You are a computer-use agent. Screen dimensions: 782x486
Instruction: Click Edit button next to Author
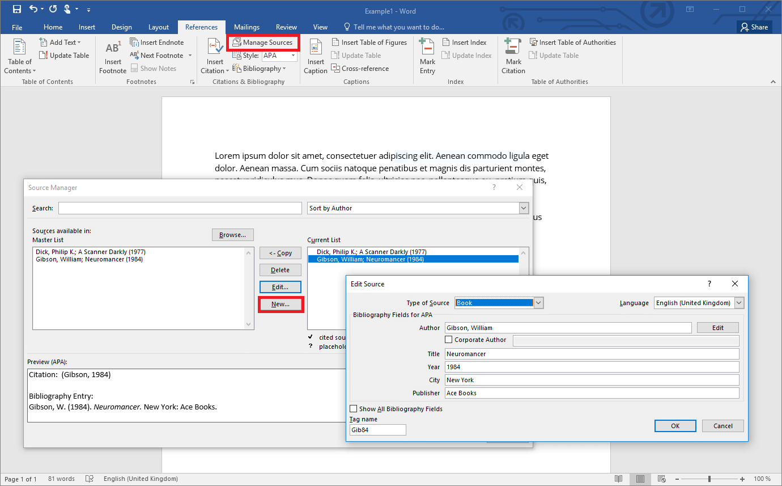718,328
